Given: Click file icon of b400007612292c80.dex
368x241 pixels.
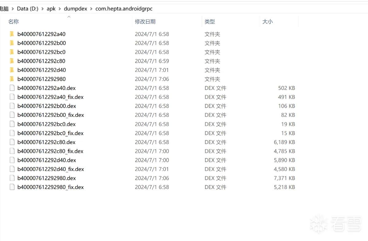Looking at the screenshot, I should pos(12,142).
